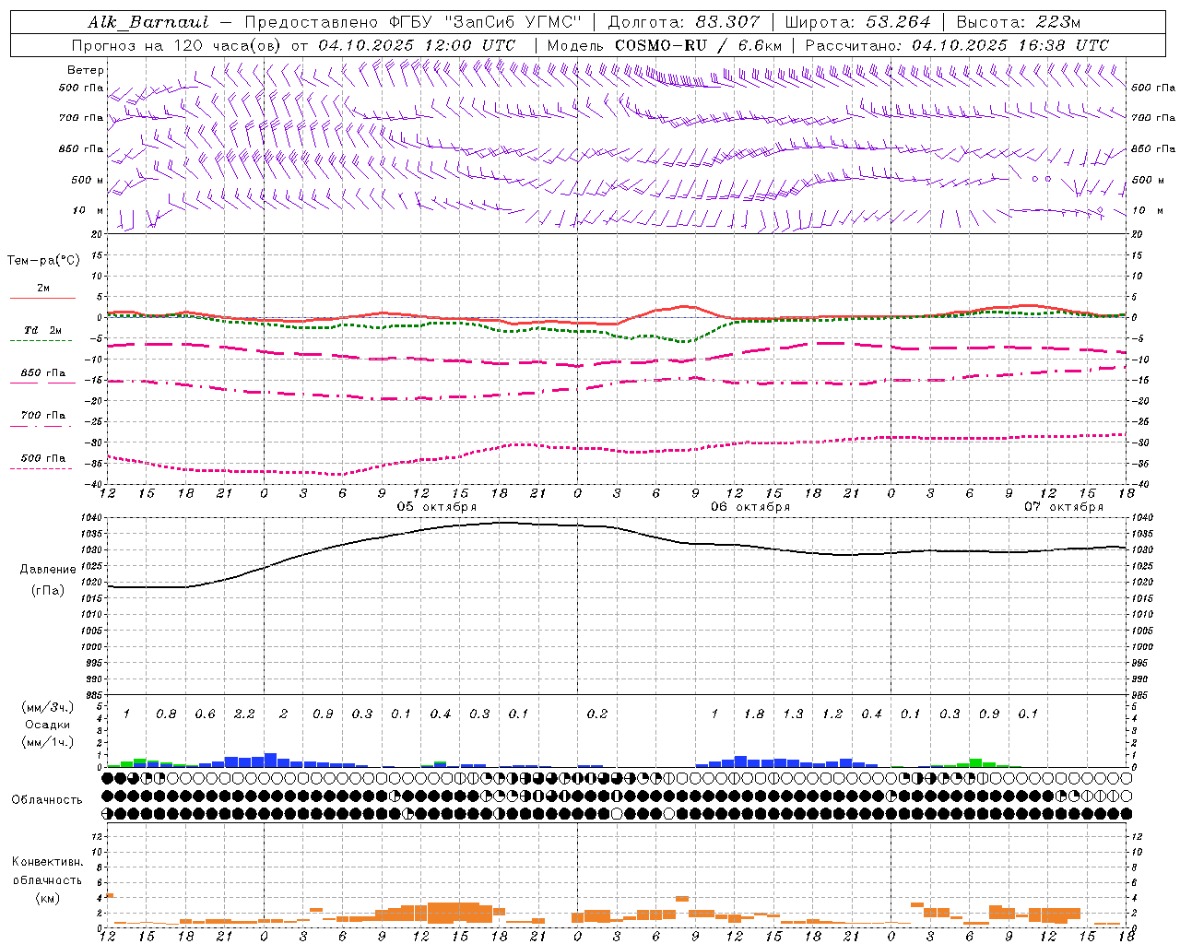Click the Конвективн. convective cloud label
The width and height of the screenshot is (1180, 944).
pos(47,862)
